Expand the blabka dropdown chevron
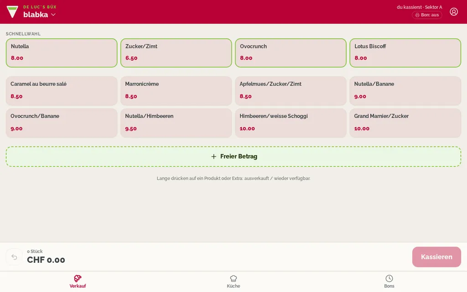The height and width of the screenshot is (292, 467). [x=53, y=15]
